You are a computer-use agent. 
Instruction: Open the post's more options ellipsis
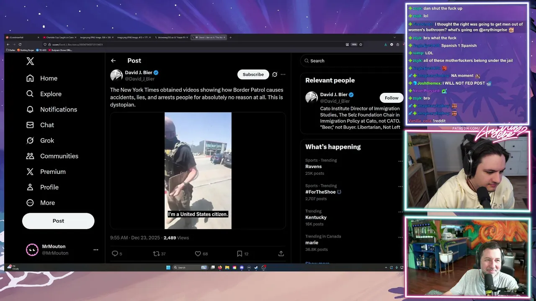[283, 74]
